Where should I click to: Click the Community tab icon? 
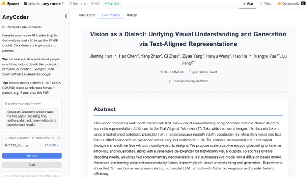(x=279, y=4)
